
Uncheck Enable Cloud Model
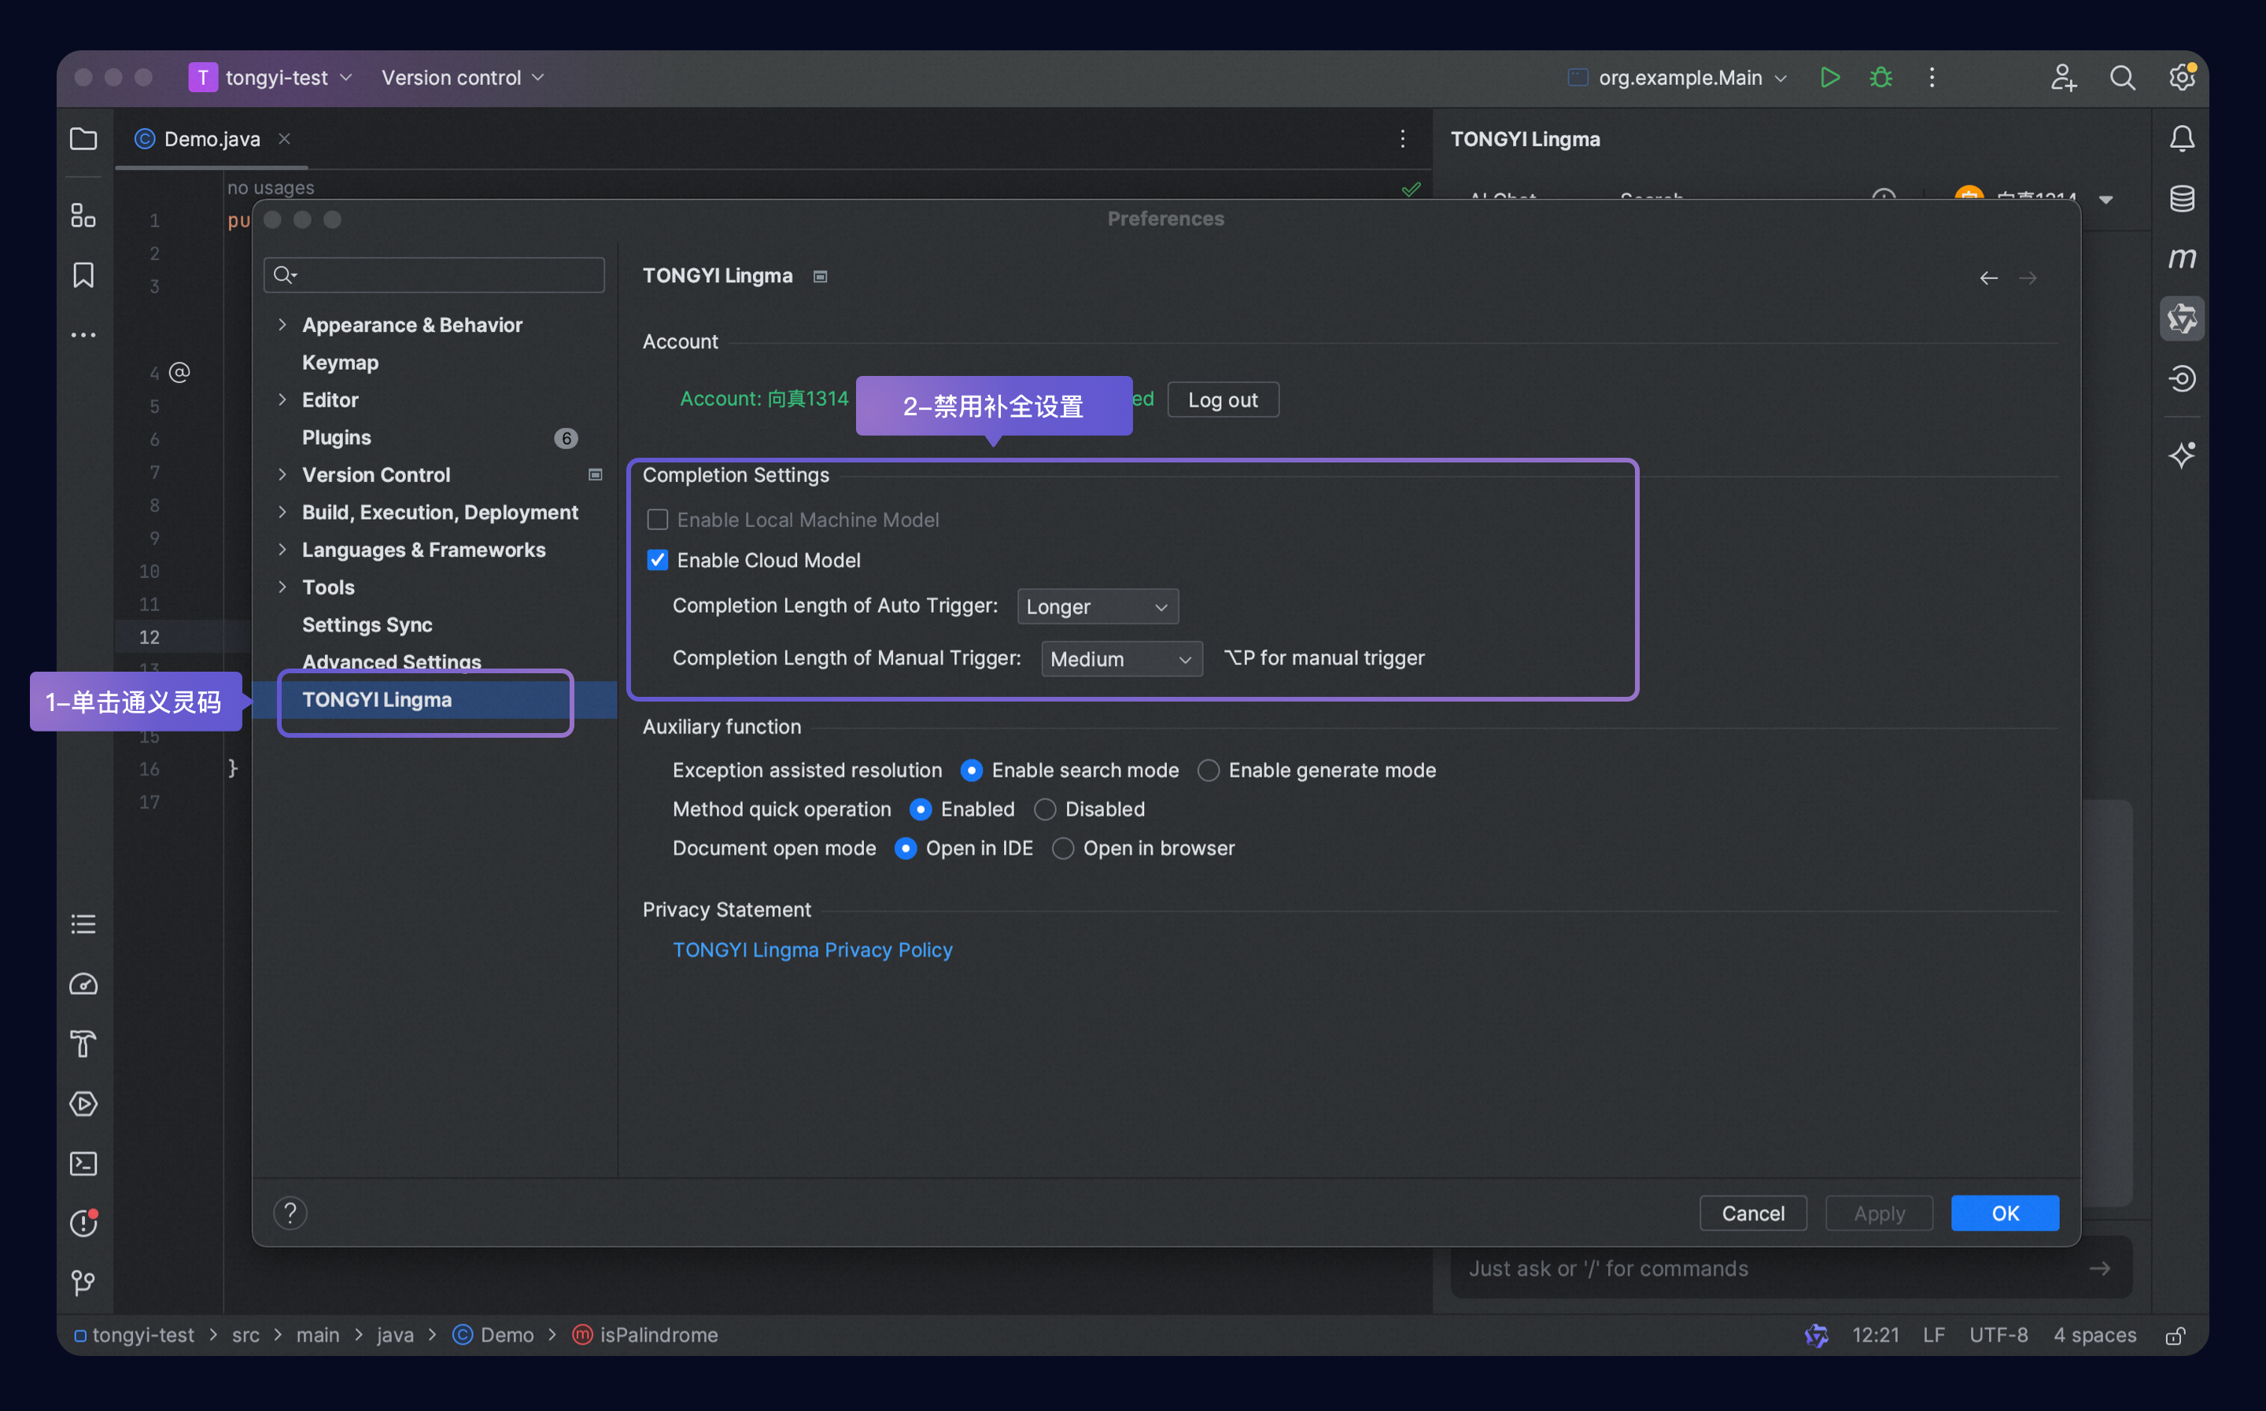[x=658, y=560]
